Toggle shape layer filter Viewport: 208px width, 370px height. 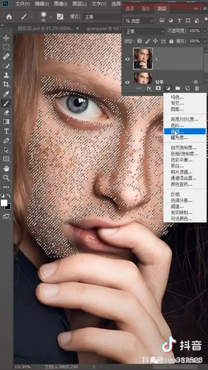188,21
